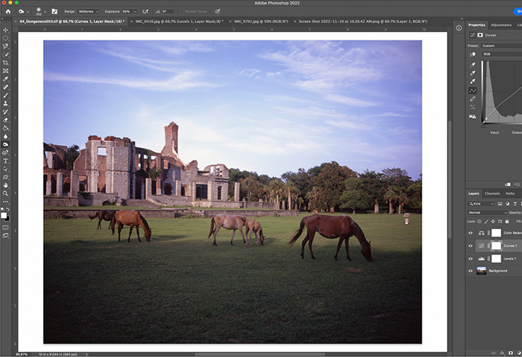The image size is (522, 357).
Task: Select the History Brush tool
Action: coord(6,112)
